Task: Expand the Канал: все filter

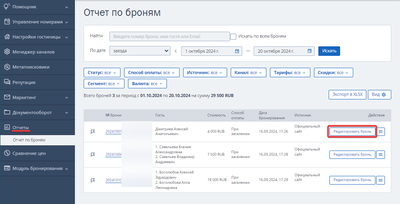Action: 249,72
